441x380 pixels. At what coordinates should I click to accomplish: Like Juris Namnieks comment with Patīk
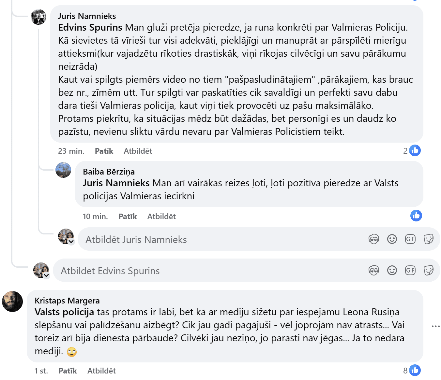(104, 151)
